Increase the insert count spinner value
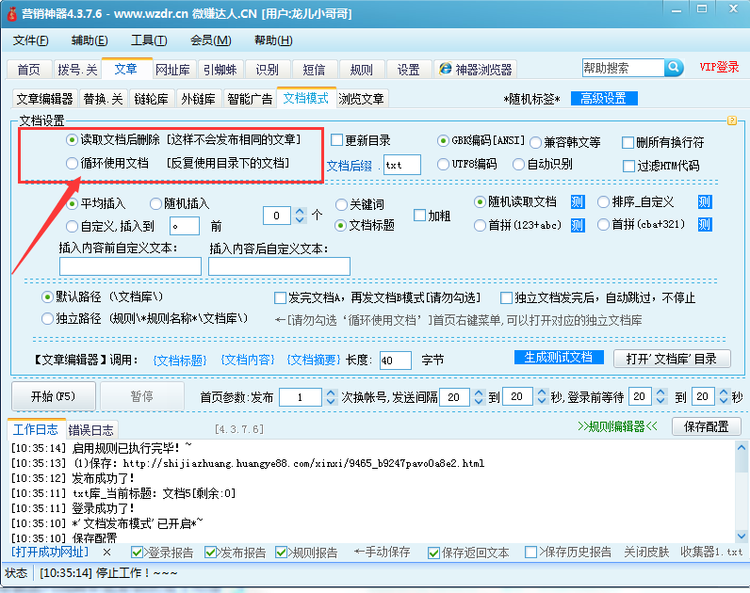Screen dimensions: 750x593 point(300,211)
